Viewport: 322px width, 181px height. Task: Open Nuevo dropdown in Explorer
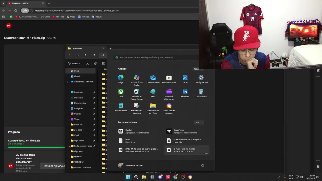pyautogui.click(x=74, y=63)
